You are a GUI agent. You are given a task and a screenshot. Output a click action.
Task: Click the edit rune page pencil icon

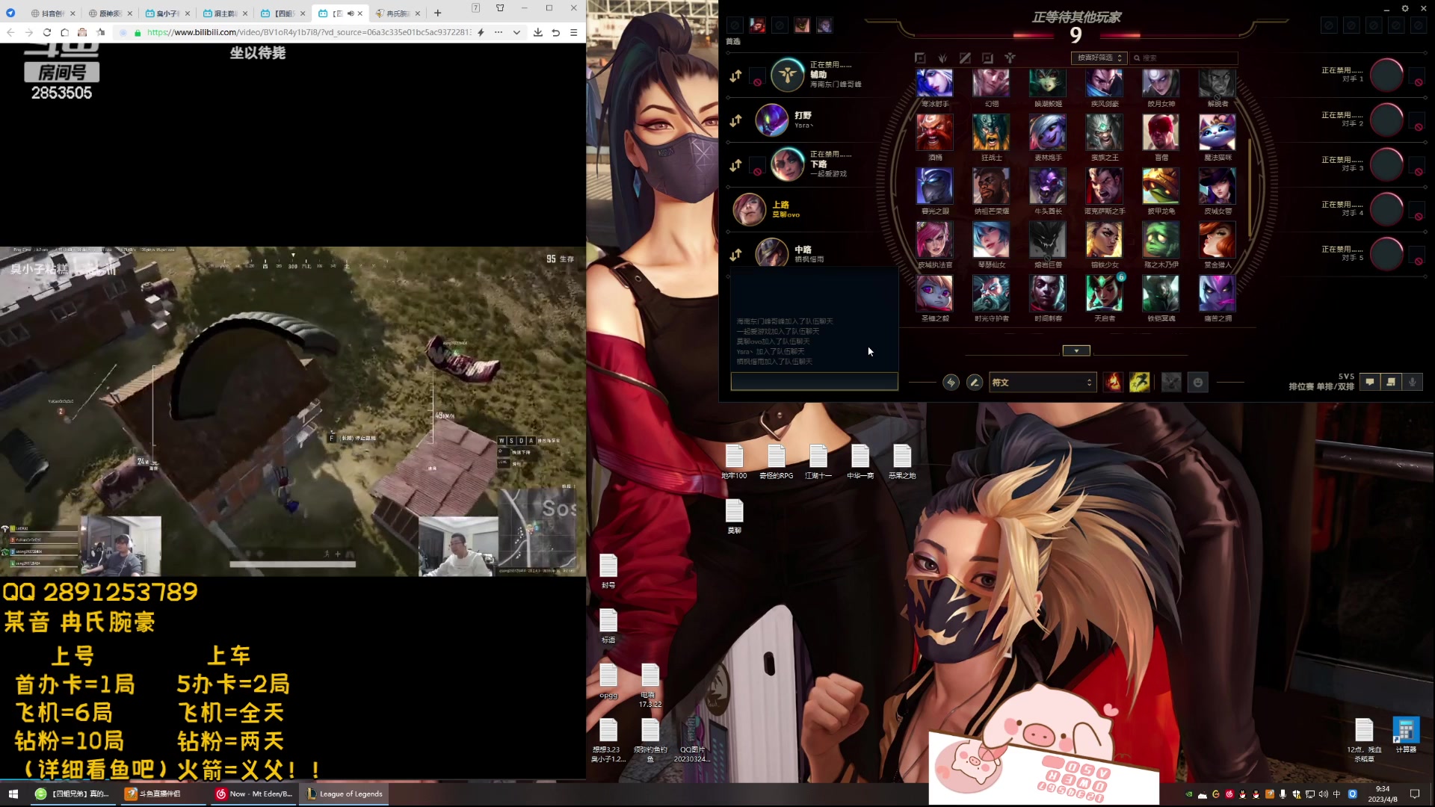(975, 383)
